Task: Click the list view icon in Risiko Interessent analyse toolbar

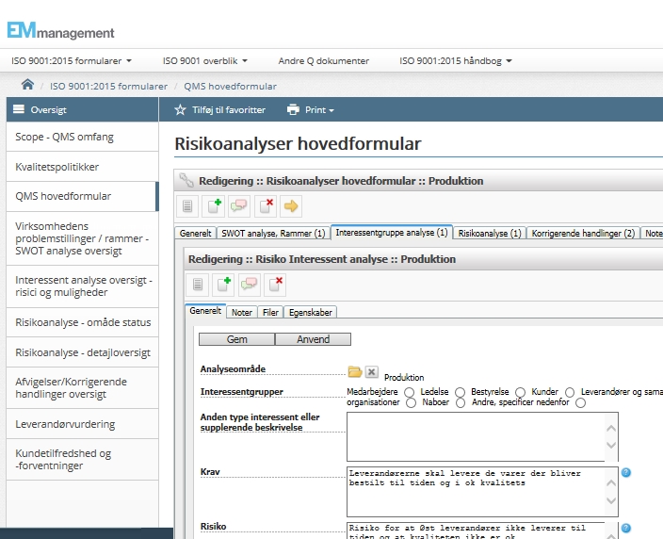Action: [x=198, y=285]
